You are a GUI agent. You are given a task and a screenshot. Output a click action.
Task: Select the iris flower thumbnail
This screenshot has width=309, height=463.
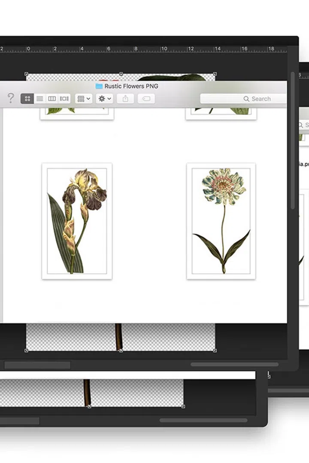point(77,221)
